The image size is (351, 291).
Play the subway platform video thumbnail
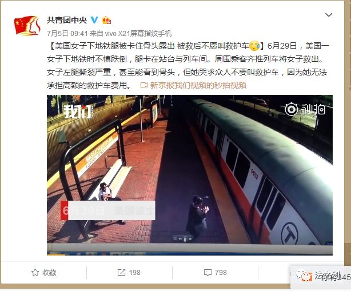[190, 175]
